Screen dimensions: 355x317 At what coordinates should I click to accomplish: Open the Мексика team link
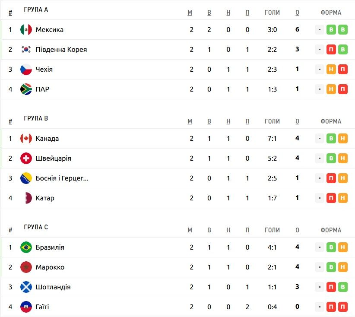[50, 30]
